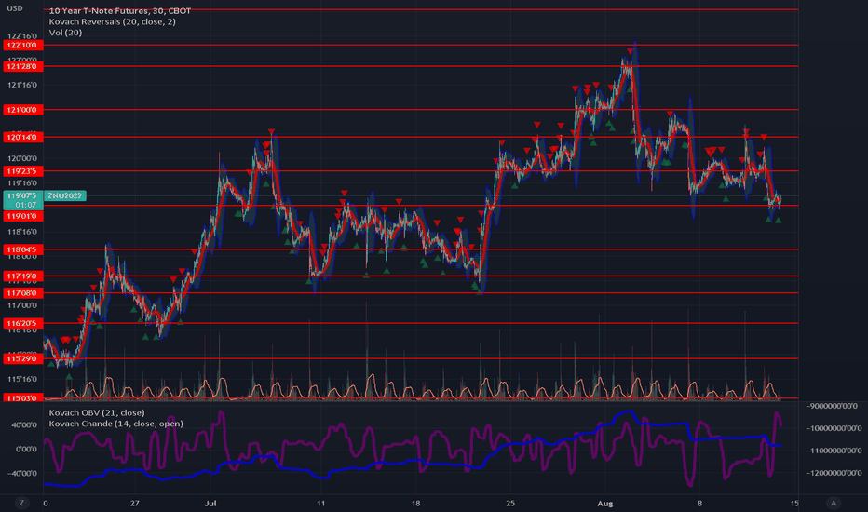The image size is (868, 512).
Task: Click the 117'08'0 red price level label
Action: coord(22,293)
